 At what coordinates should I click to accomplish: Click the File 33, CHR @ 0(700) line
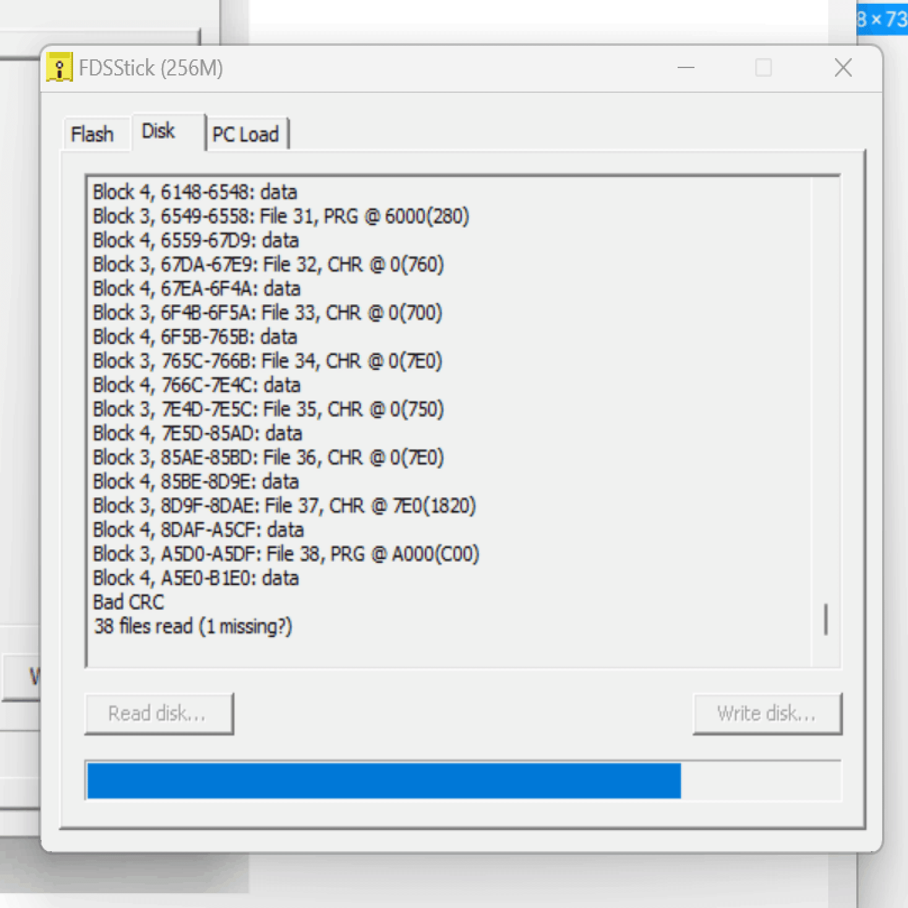268,312
